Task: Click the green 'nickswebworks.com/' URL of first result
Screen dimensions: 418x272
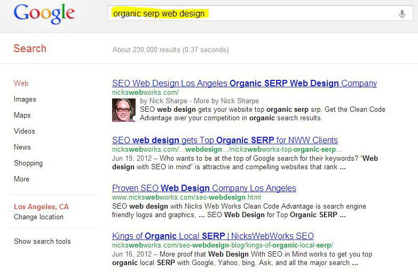Action: point(146,93)
